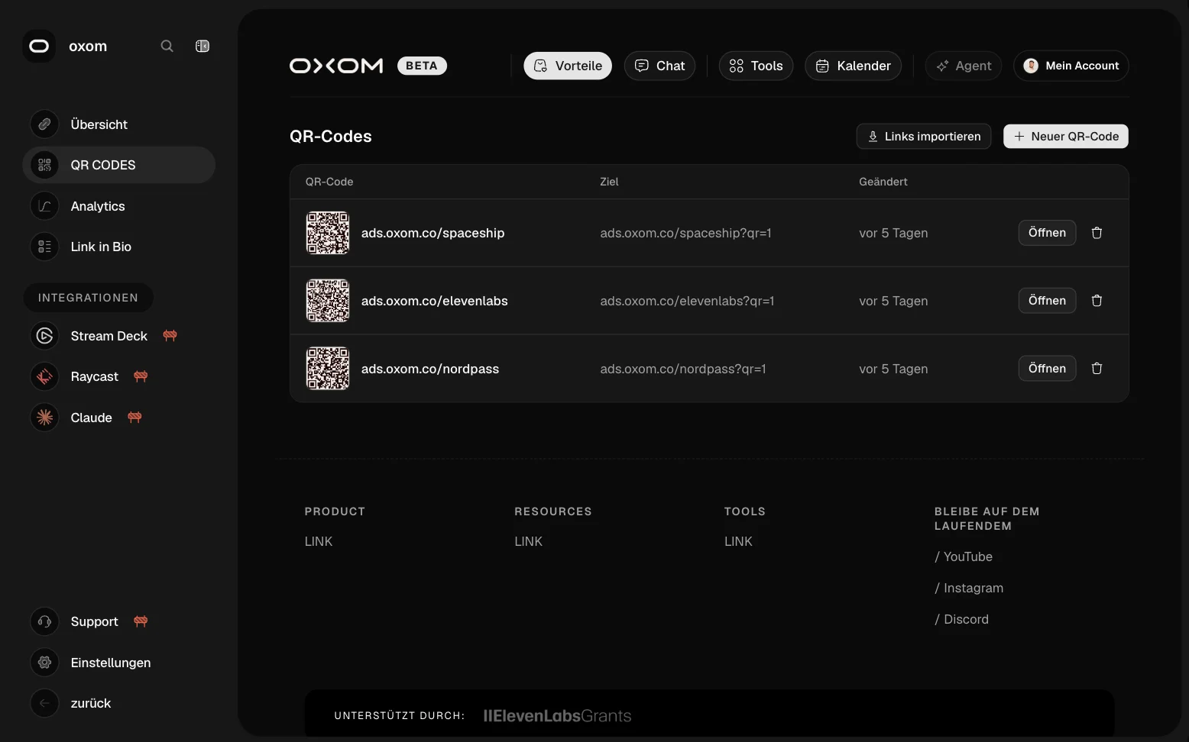Open the nordpass QR code thumbnail
The width and height of the screenshot is (1189, 742).
[328, 369]
